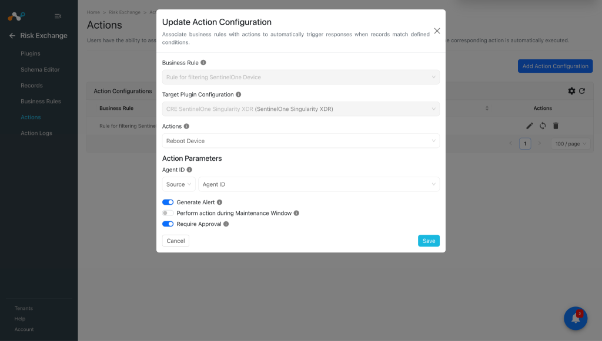
Task: Toggle the Generate Alert switch
Action: coord(168,202)
